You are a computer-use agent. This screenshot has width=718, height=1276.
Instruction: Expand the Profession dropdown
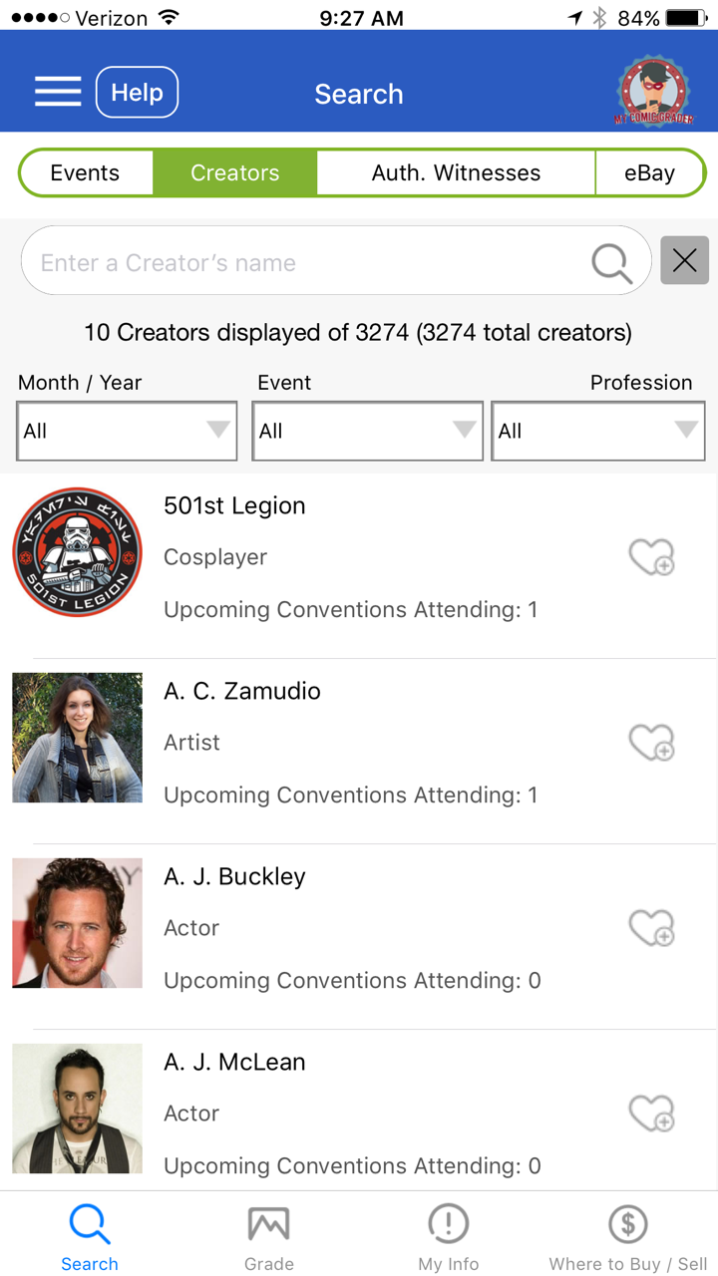point(598,431)
